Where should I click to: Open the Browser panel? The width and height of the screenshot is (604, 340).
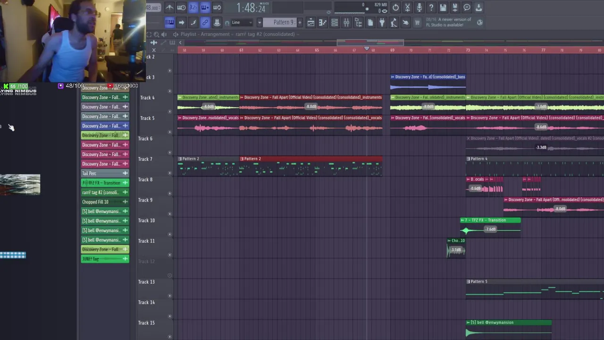click(x=358, y=23)
